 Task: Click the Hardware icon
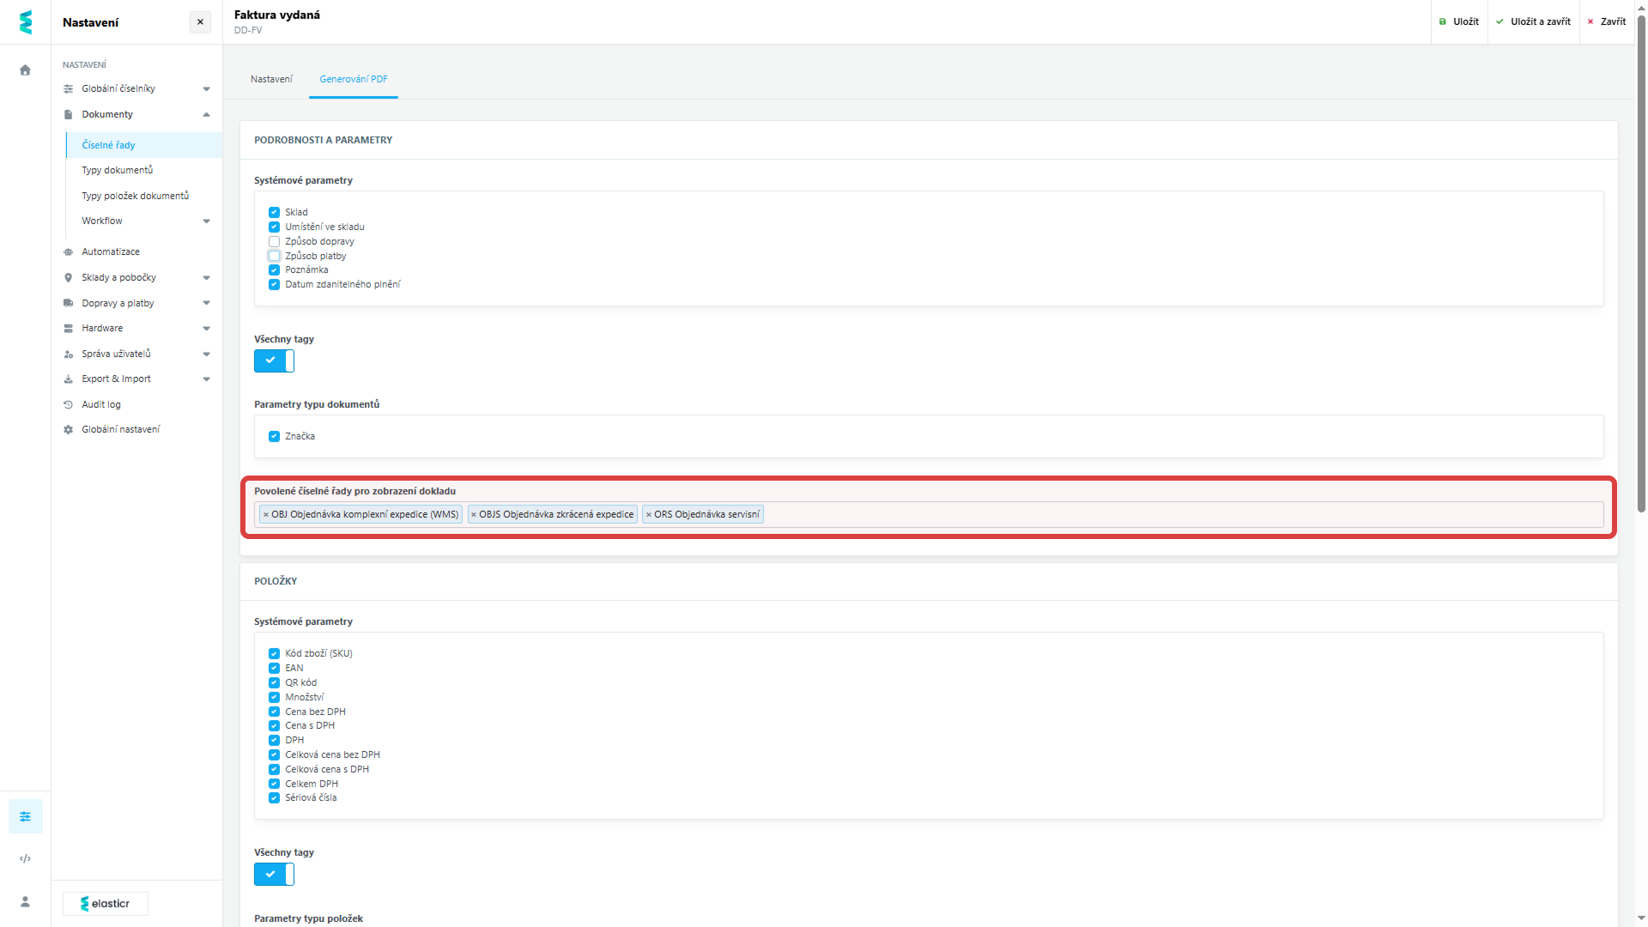pos(69,328)
